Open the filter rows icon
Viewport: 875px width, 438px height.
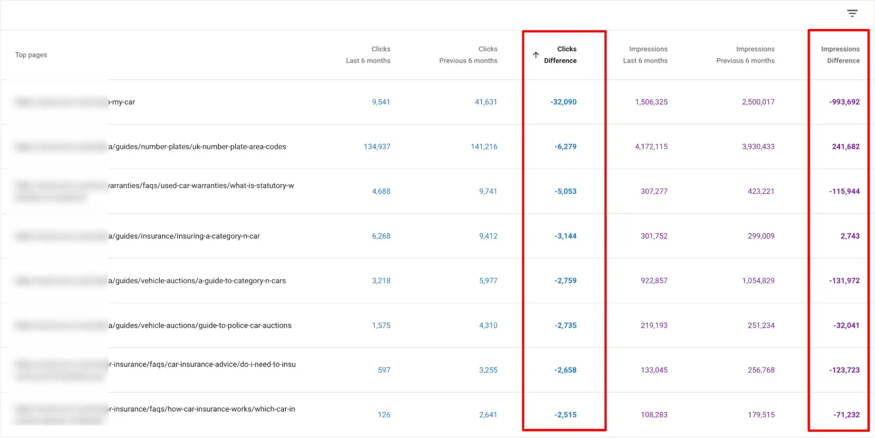coord(852,14)
